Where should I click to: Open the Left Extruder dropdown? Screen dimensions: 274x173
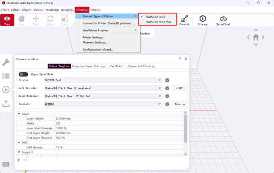[103, 88]
